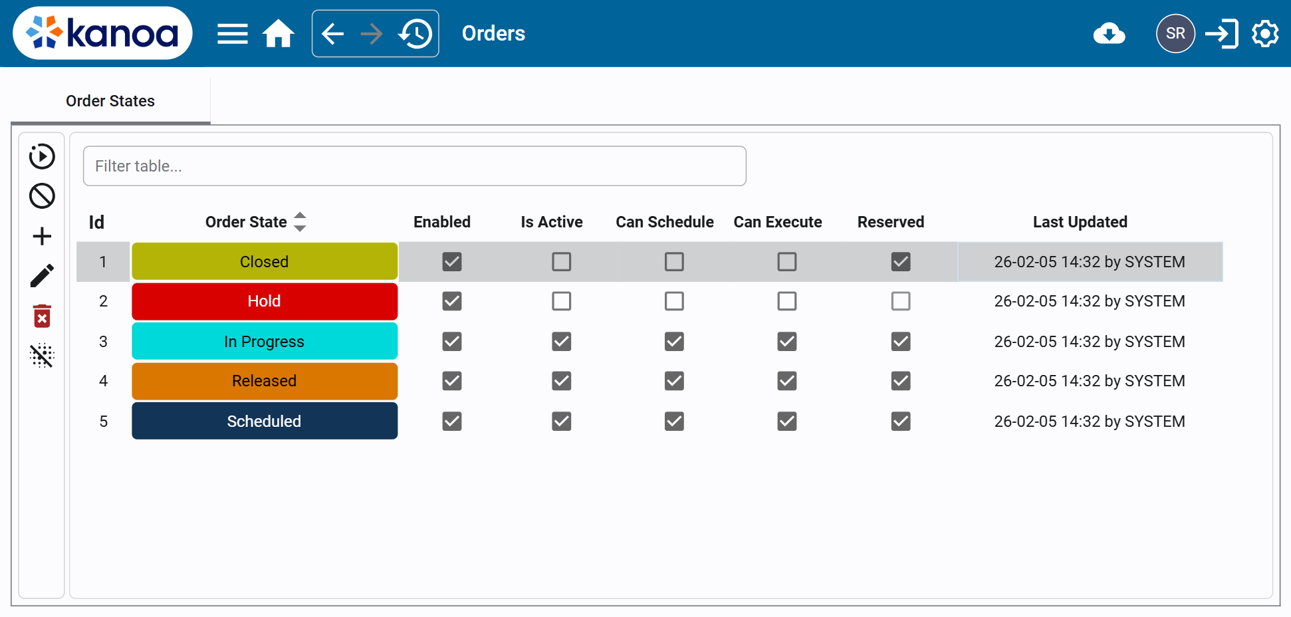
Task: Switch to the Order States tab
Action: tap(110, 101)
